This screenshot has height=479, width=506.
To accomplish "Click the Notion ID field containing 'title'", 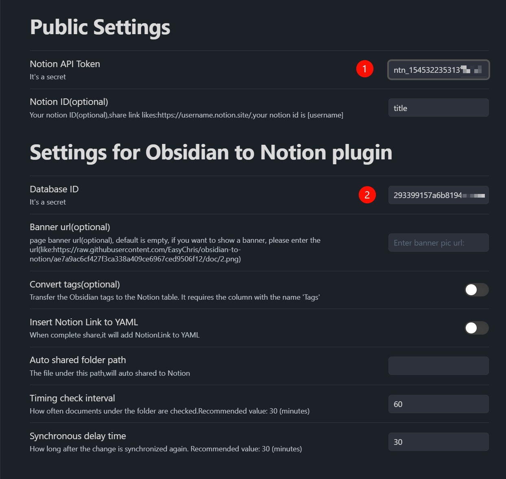I will (x=438, y=108).
